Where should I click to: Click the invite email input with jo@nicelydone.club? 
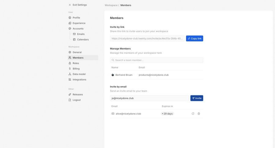point(149,98)
